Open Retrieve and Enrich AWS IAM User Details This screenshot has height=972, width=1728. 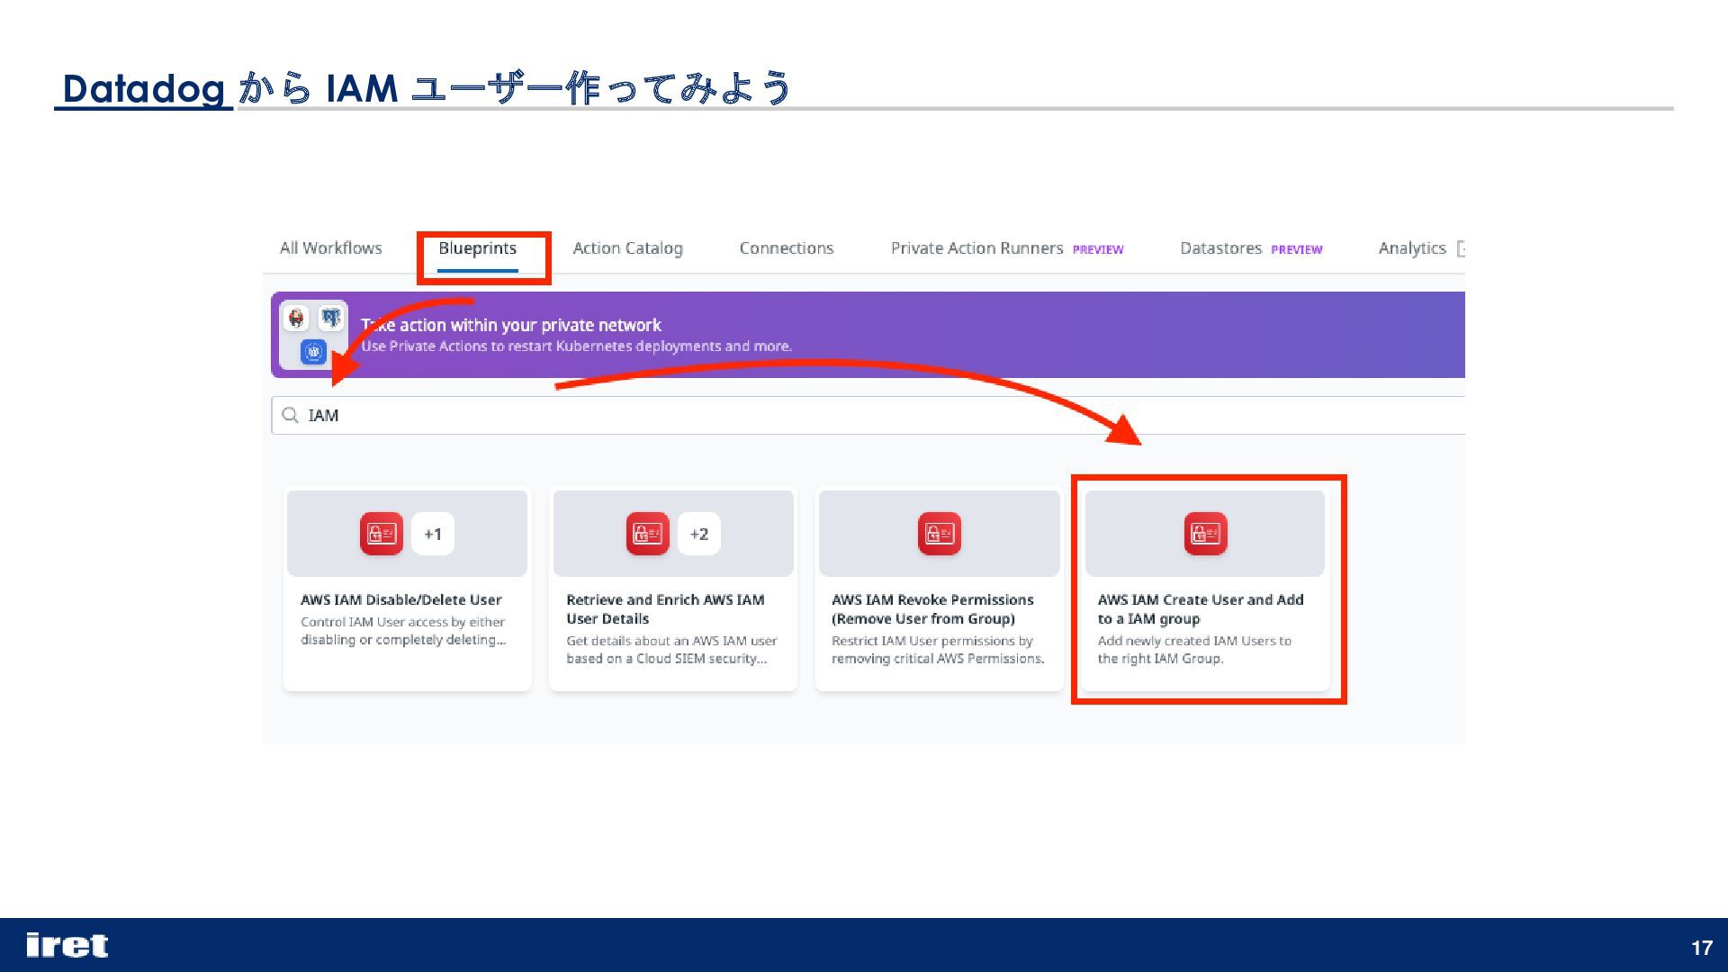(x=665, y=609)
